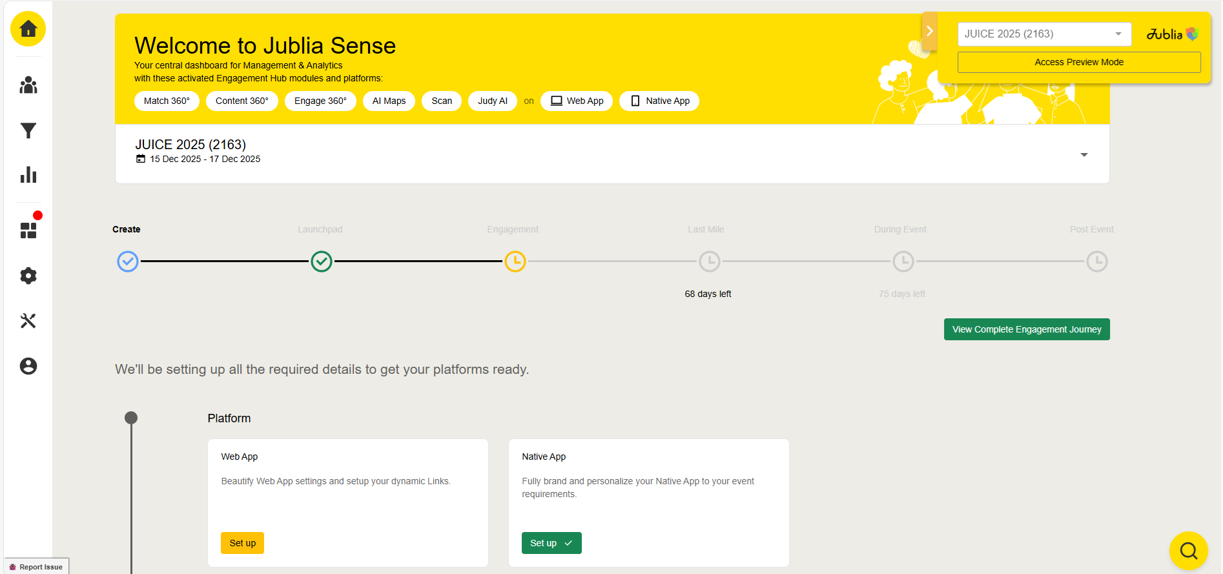The width and height of the screenshot is (1223, 574).
Task: Click the Web App card title
Action: pyautogui.click(x=240, y=456)
